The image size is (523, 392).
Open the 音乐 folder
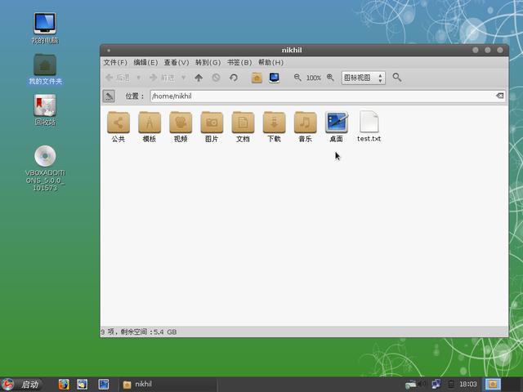pos(305,123)
